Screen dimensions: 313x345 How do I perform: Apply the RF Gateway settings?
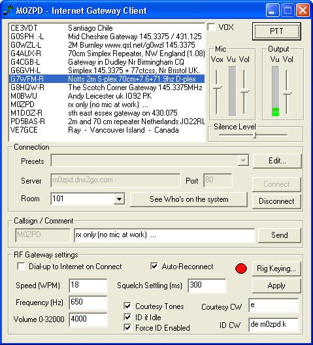(276, 286)
